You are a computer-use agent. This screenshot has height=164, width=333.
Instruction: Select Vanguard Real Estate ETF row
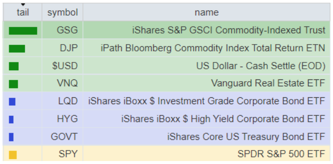[166, 83]
